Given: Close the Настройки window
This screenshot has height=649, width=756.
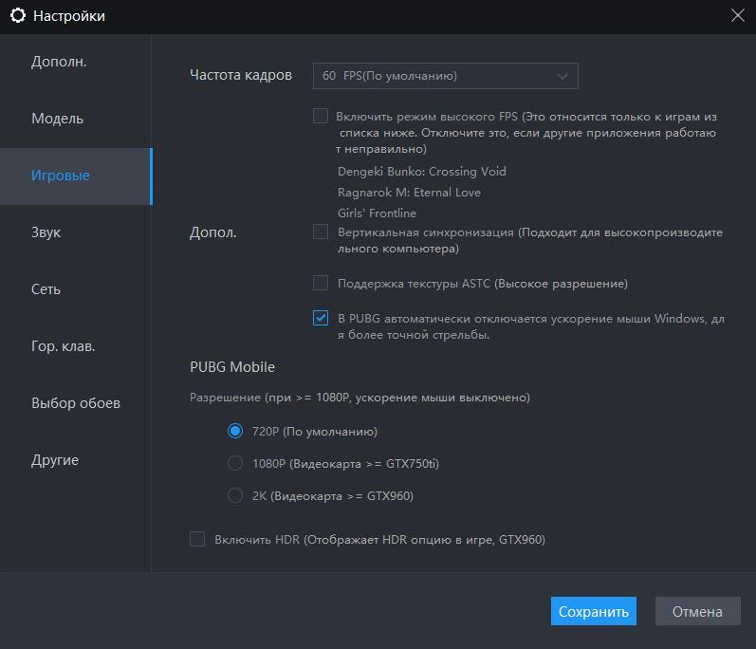Looking at the screenshot, I should [737, 15].
